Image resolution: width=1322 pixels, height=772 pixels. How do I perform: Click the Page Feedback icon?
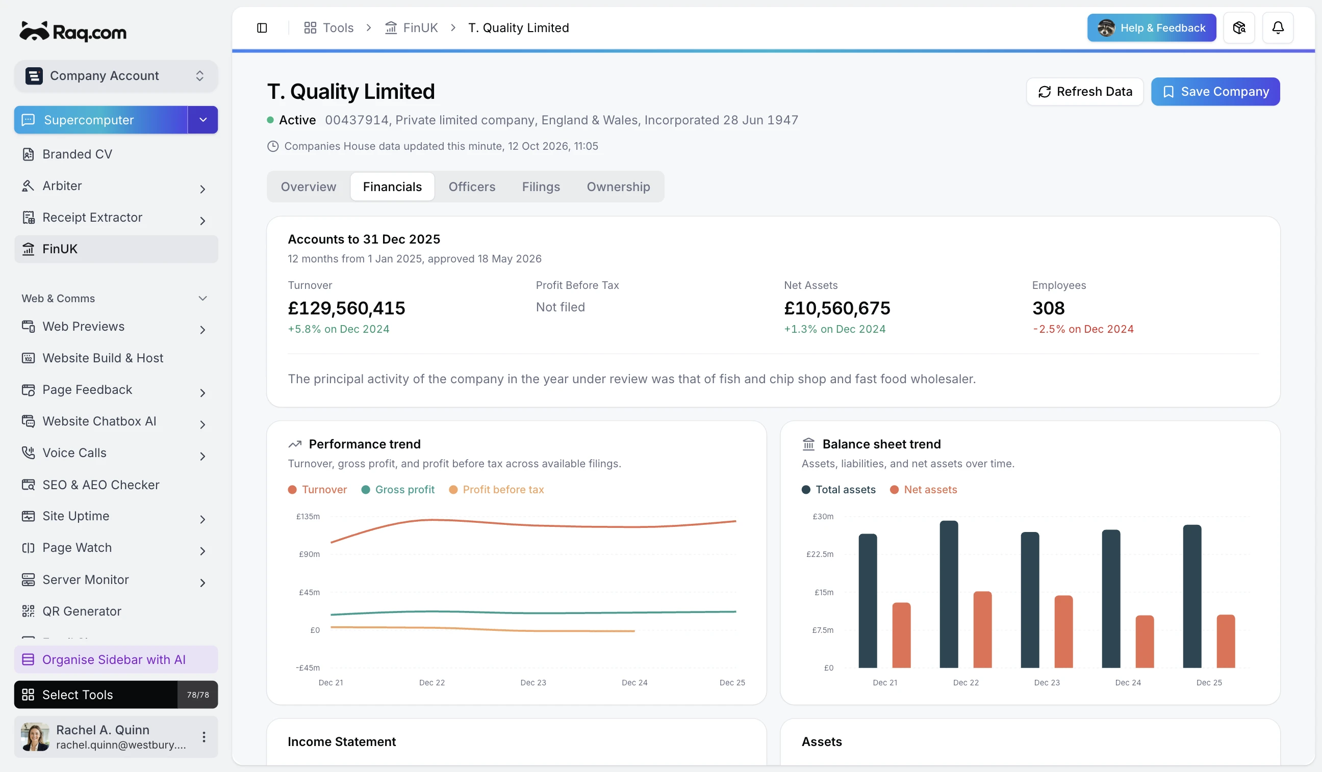click(x=29, y=390)
